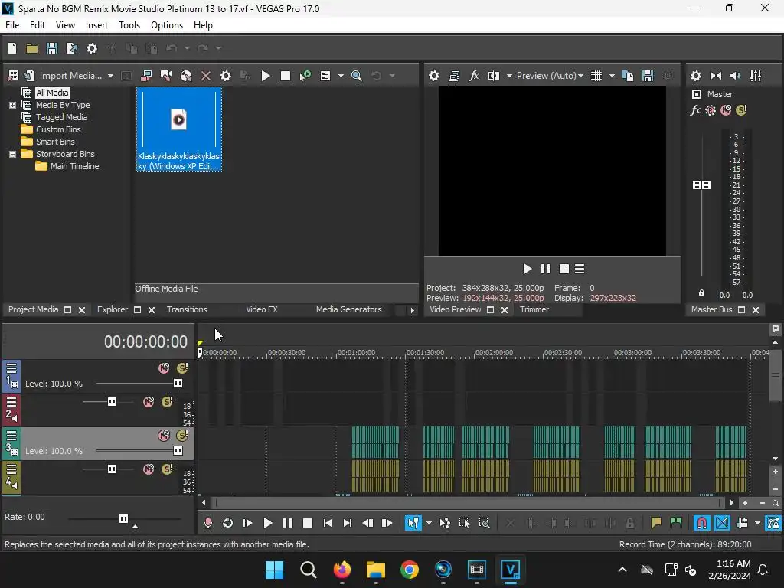
Task: Open Project Properties from the main toolbar gear
Action: tap(92, 48)
